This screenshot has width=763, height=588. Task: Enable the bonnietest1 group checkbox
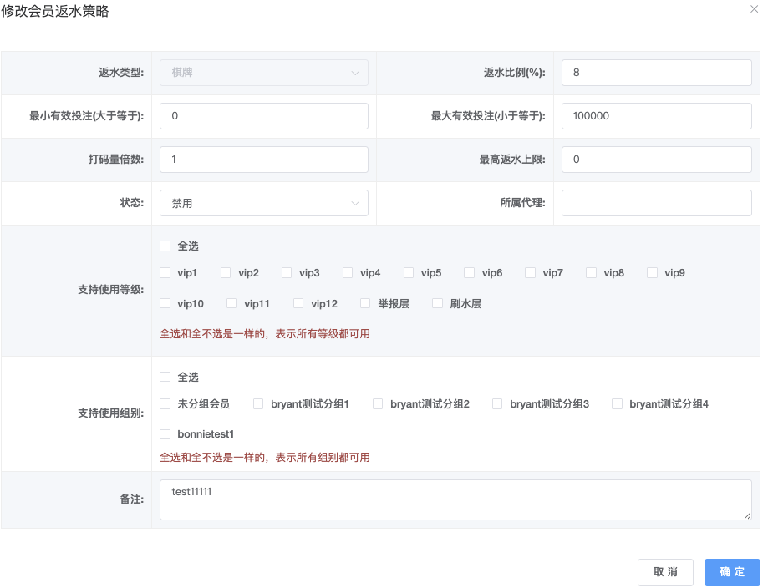[165, 434]
